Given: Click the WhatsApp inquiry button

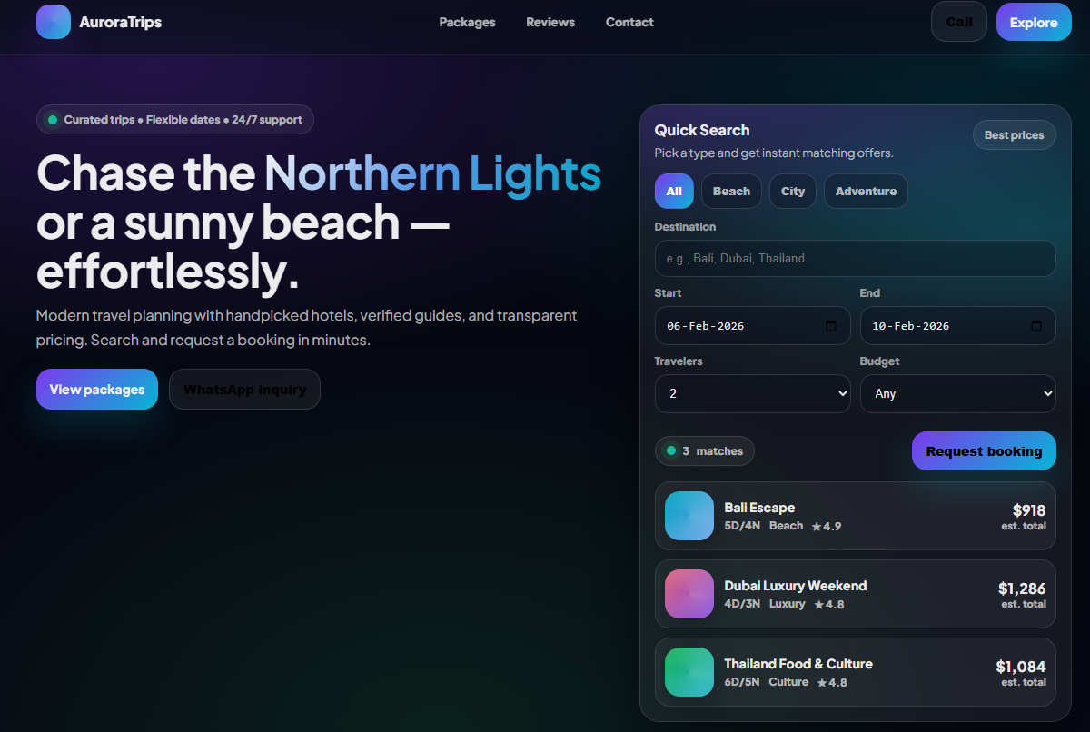Looking at the screenshot, I should click(x=244, y=389).
